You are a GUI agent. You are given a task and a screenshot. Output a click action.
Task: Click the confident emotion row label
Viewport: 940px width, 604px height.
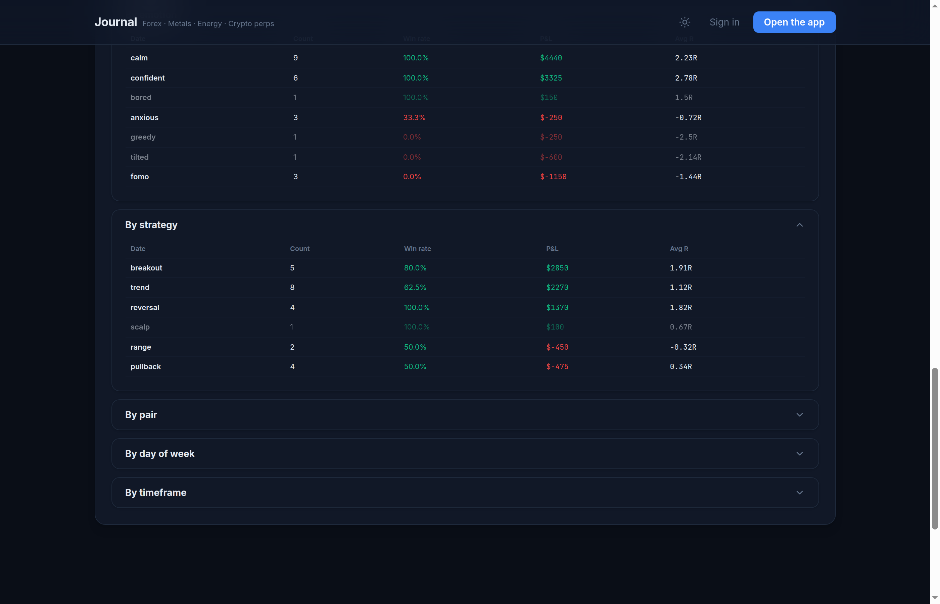(x=147, y=78)
